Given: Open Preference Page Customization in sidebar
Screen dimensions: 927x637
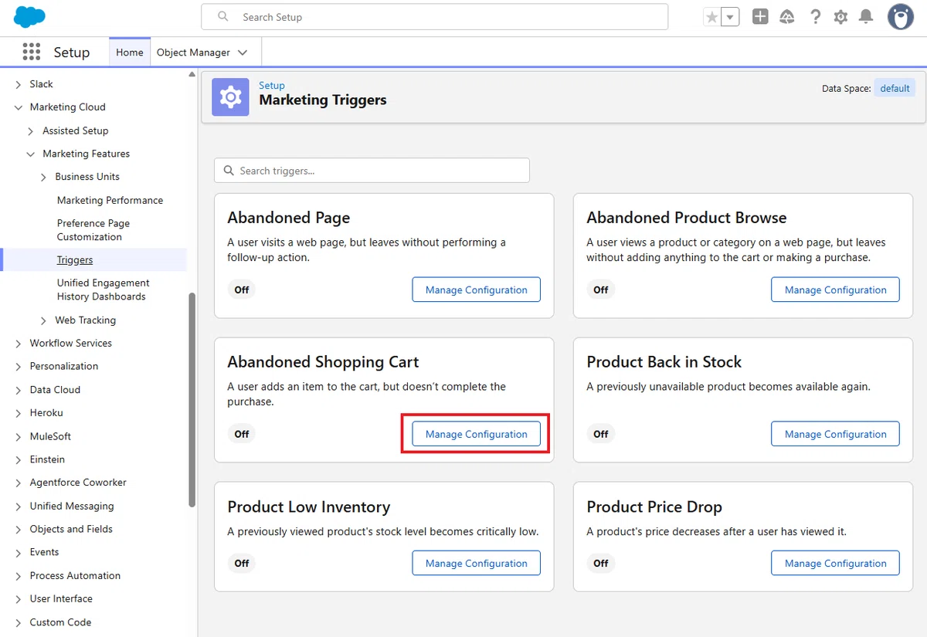Looking at the screenshot, I should [x=93, y=230].
